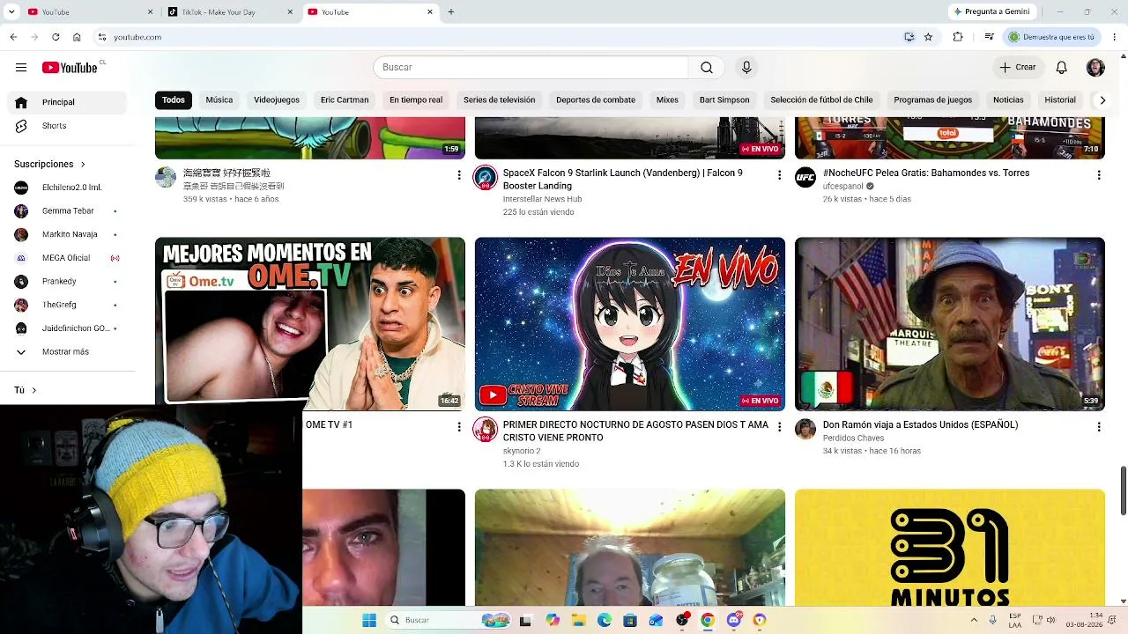Select the Todos filter chip
The image size is (1128, 634).
click(x=174, y=100)
